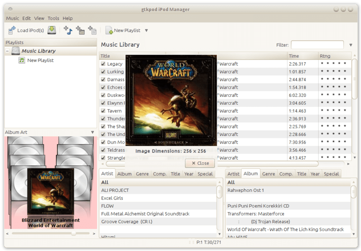The image size is (361, 251).
Task: Click the Music Library disk icon
Action: pos(16,51)
